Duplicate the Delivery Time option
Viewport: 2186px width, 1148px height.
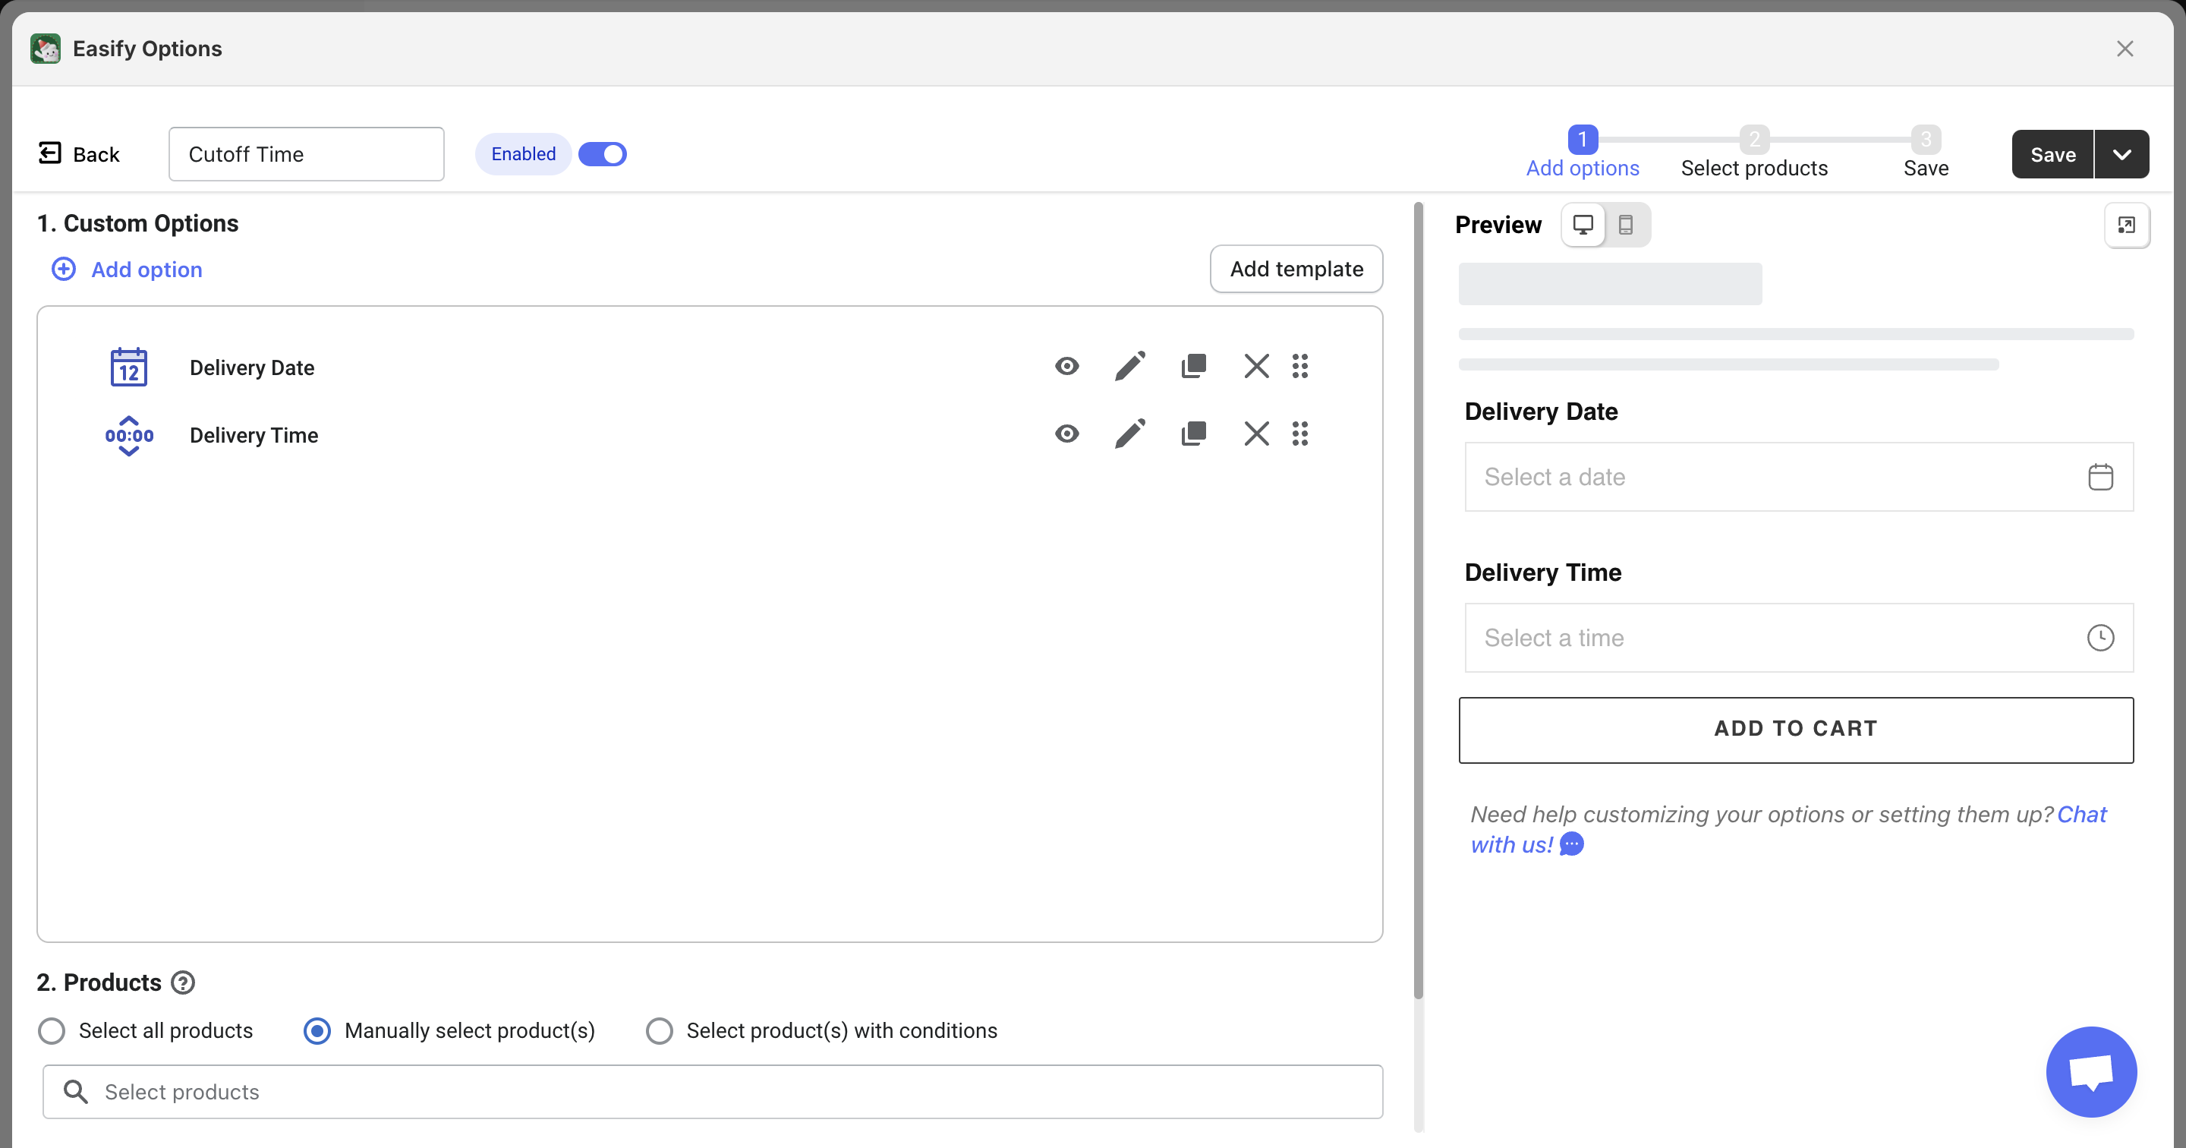(1193, 434)
